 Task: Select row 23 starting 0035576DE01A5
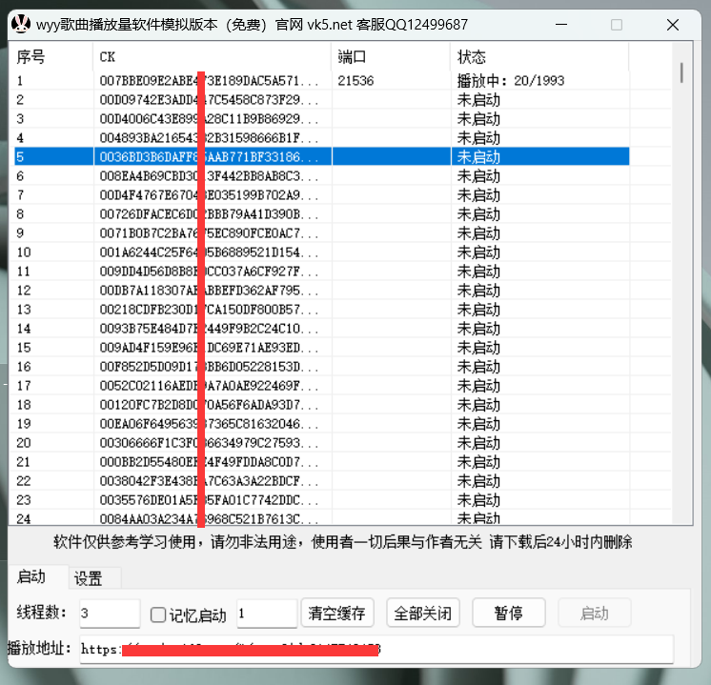pyautogui.click(x=321, y=499)
